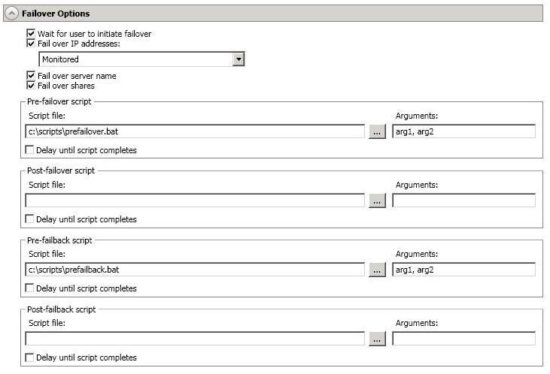The width and height of the screenshot is (550, 374).
Task: Click the post-failover Arguments field
Action: tap(463, 201)
